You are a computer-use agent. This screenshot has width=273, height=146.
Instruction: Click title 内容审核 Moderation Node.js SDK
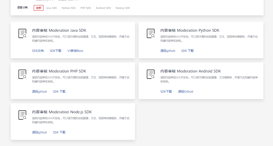[62, 112]
